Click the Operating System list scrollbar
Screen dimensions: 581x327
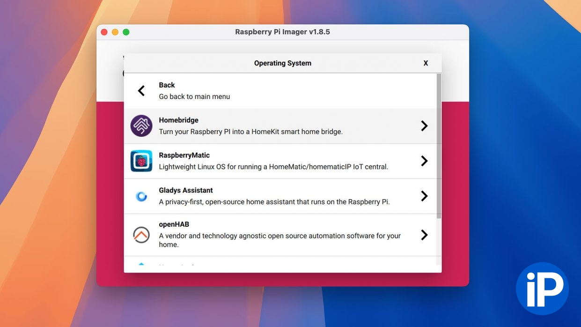coord(439,146)
